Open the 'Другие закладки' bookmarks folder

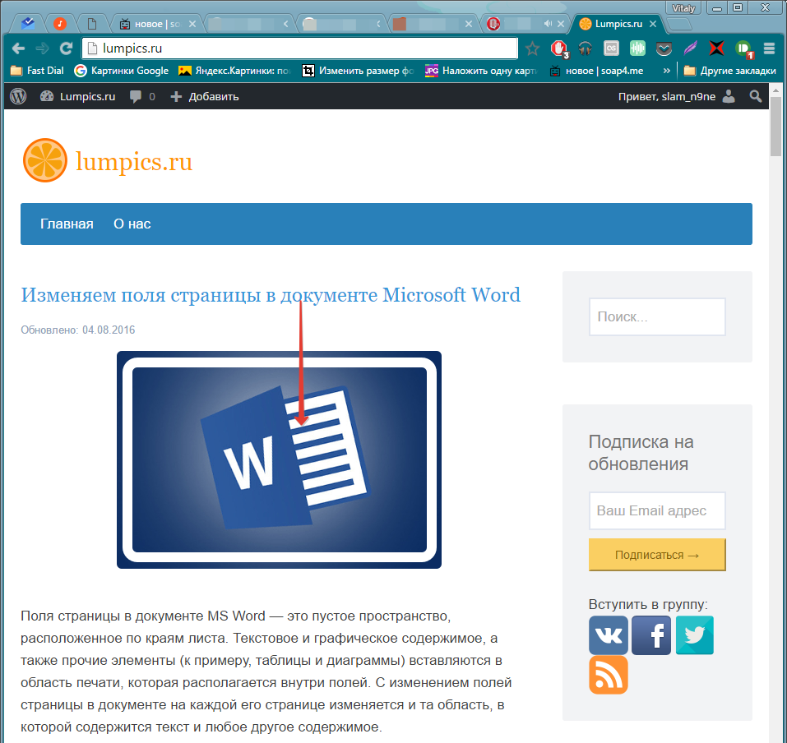(729, 71)
